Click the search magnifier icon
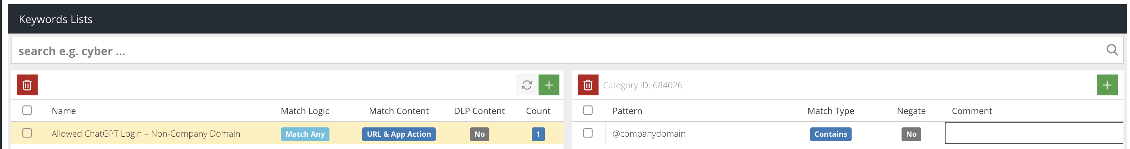Screen dimensions: 1130x149 1112,50
